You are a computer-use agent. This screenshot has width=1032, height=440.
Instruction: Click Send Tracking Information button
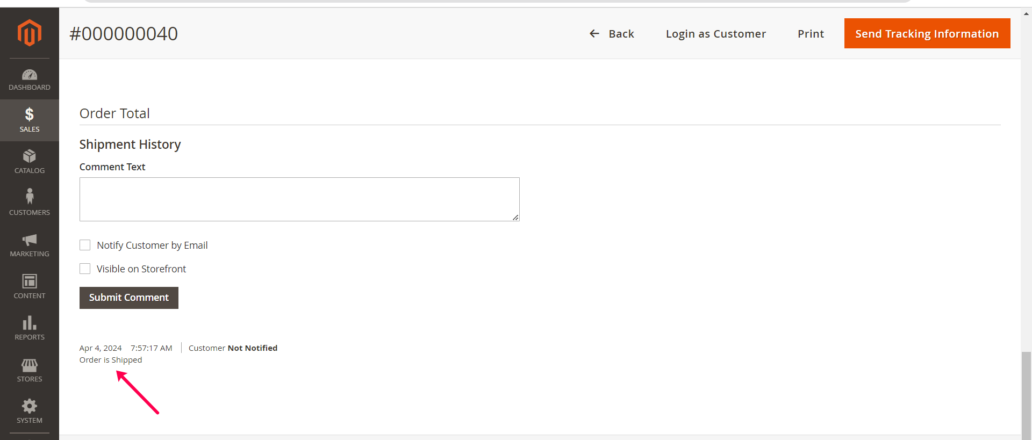[x=927, y=33]
